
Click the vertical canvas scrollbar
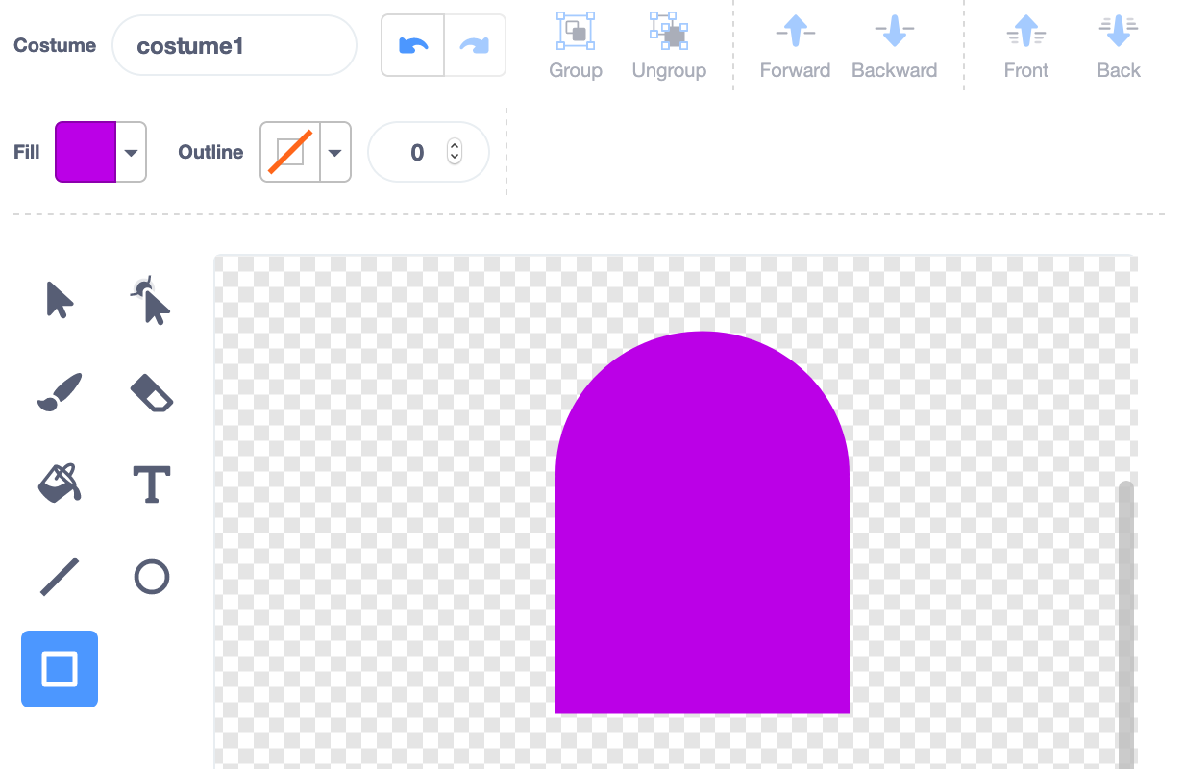pos(1126,625)
